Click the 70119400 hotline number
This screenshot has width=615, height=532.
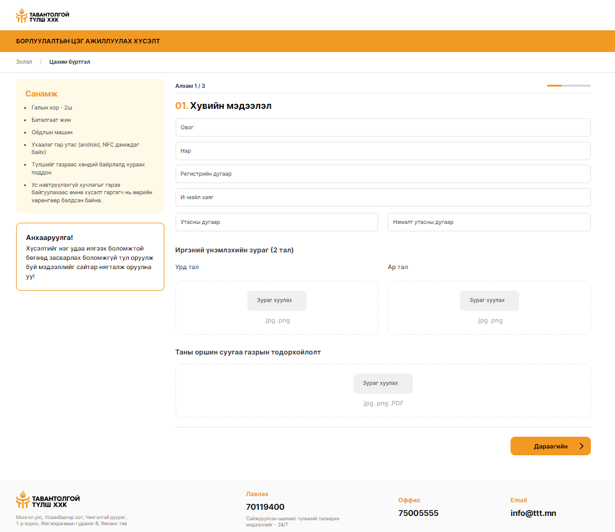(265, 507)
